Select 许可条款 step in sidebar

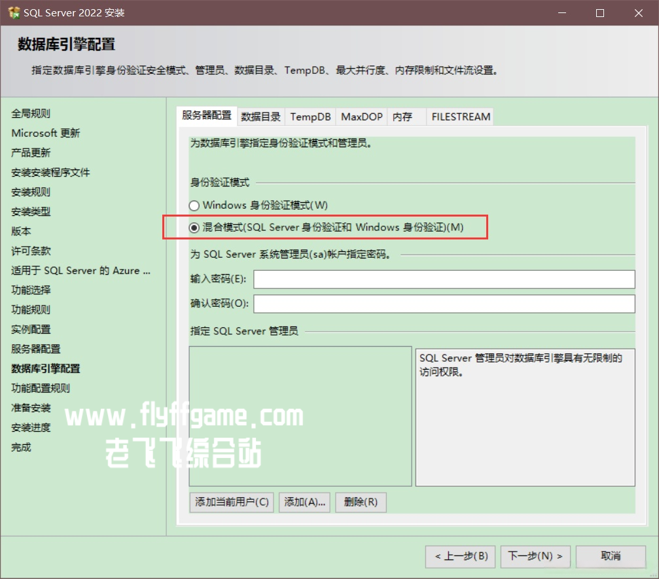pos(31,251)
